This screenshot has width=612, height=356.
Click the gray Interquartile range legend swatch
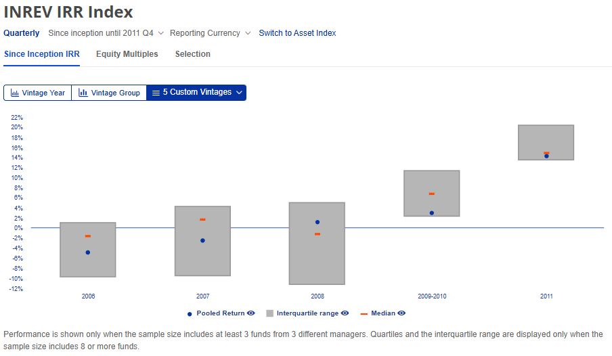point(269,314)
